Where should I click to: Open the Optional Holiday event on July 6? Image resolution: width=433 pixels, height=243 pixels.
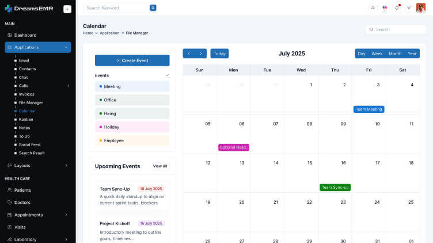pos(234,147)
